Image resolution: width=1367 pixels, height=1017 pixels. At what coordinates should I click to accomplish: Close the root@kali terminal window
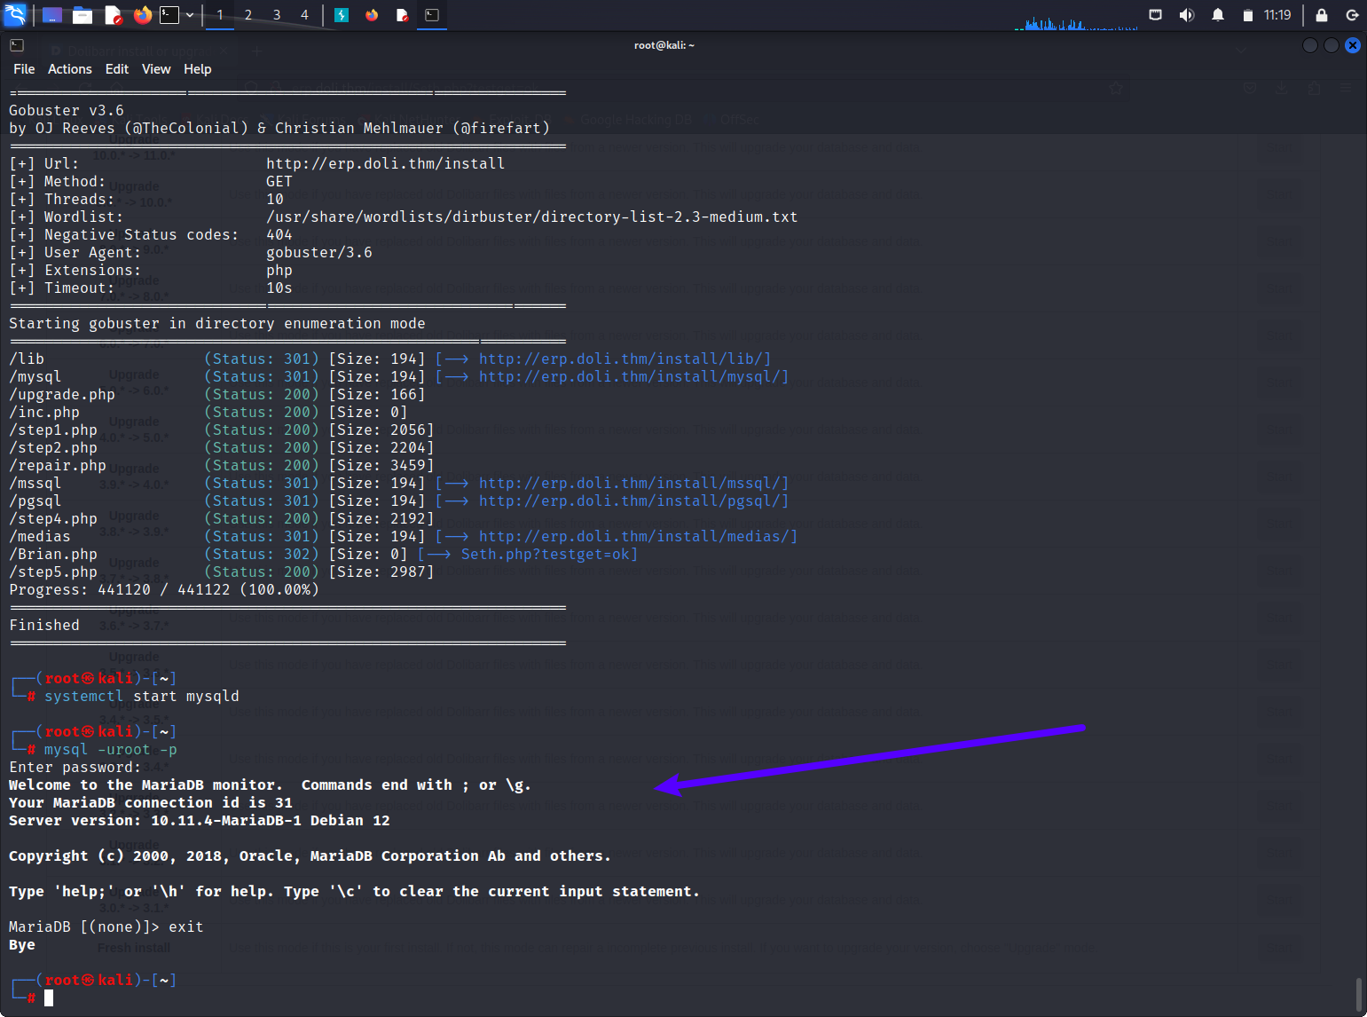[1353, 45]
